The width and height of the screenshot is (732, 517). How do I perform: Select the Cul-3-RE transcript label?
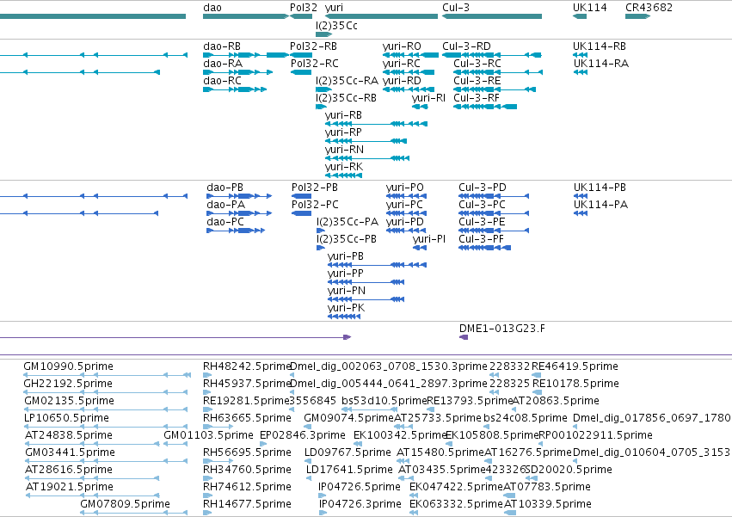click(477, 81)
